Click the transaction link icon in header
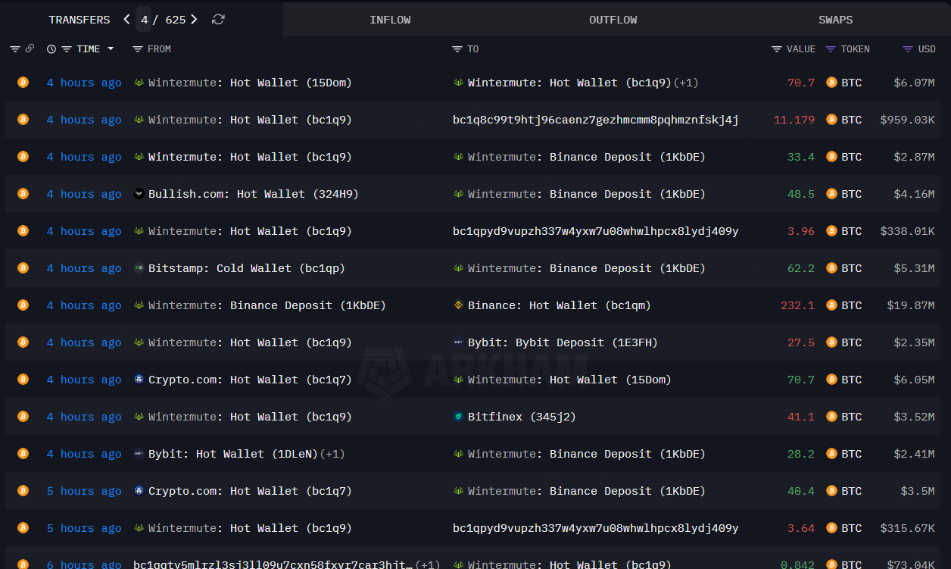This screenshot has height=569, width=951. (x=30, y=48)
